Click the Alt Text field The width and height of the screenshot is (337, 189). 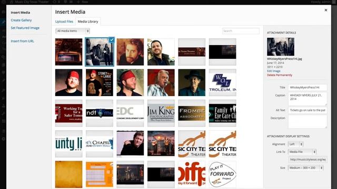click(x=308, y=110)
